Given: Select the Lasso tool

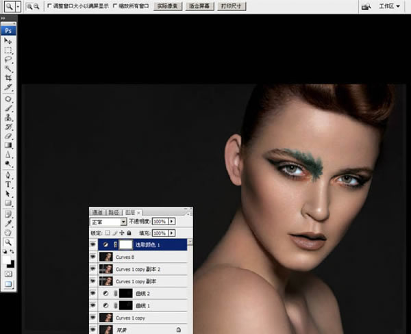Looking at the screenshot, I should pyautogui.click(x=8, y=60).
